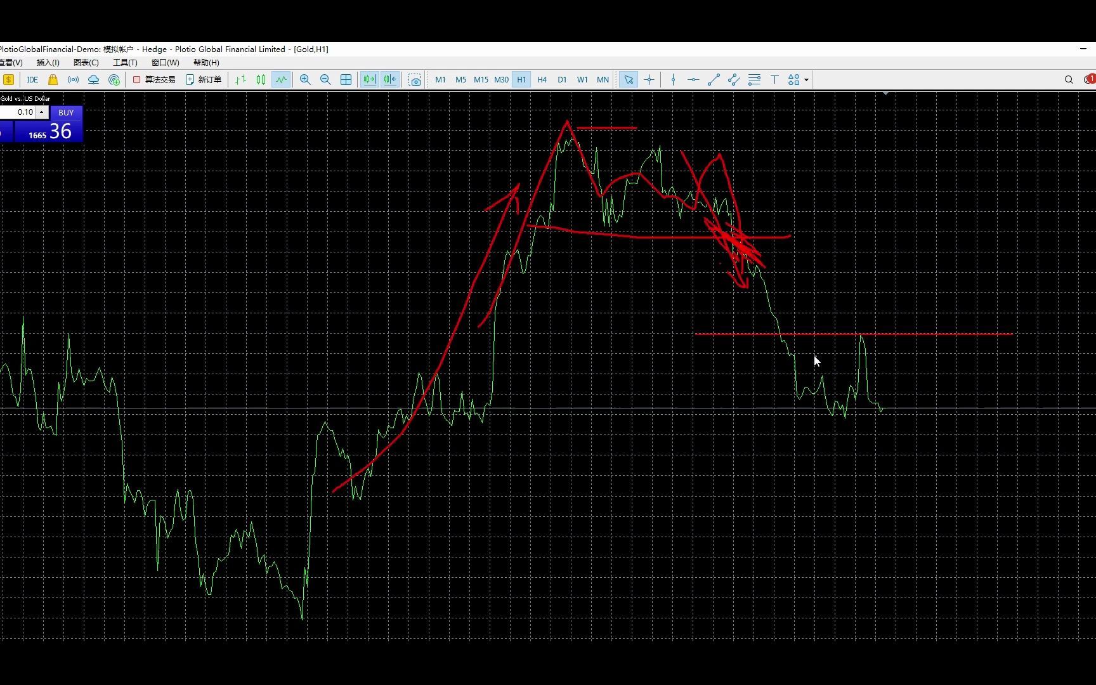
Task: Select the text label tool
Action: coord(774,79)
